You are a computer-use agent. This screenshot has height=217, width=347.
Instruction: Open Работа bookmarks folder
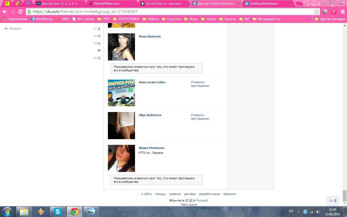[x=150, y=19]
